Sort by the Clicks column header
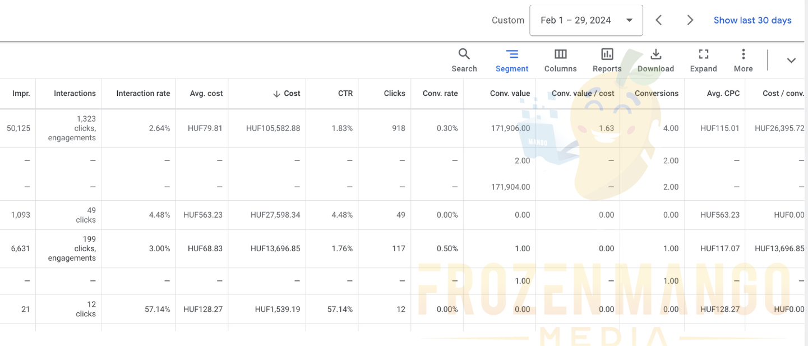808x346 pixels. tap(394, 94)
